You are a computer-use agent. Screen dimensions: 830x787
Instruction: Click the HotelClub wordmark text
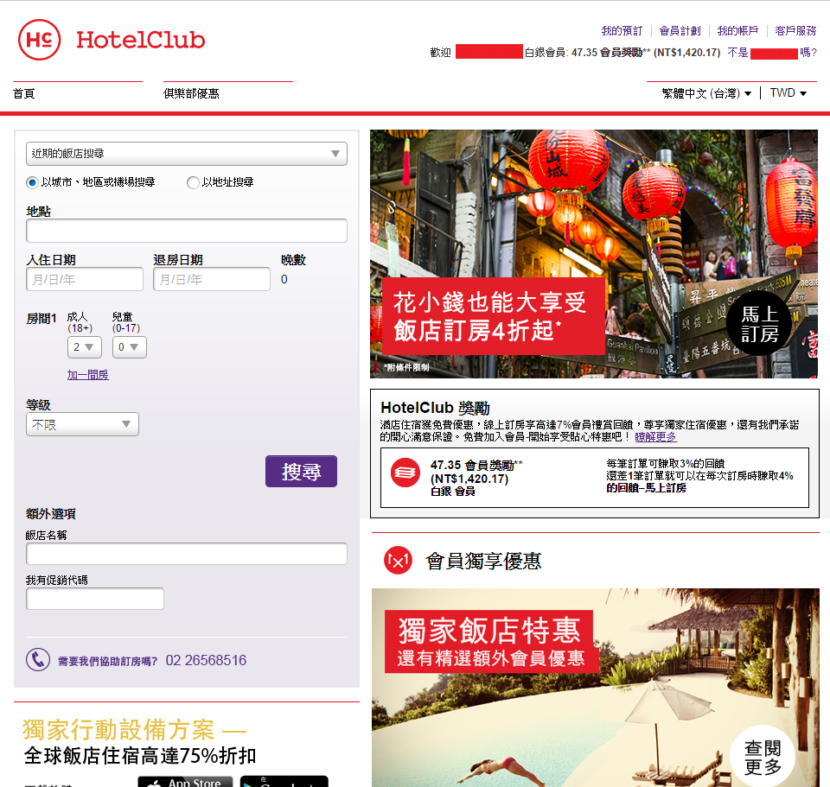[140, 41]
